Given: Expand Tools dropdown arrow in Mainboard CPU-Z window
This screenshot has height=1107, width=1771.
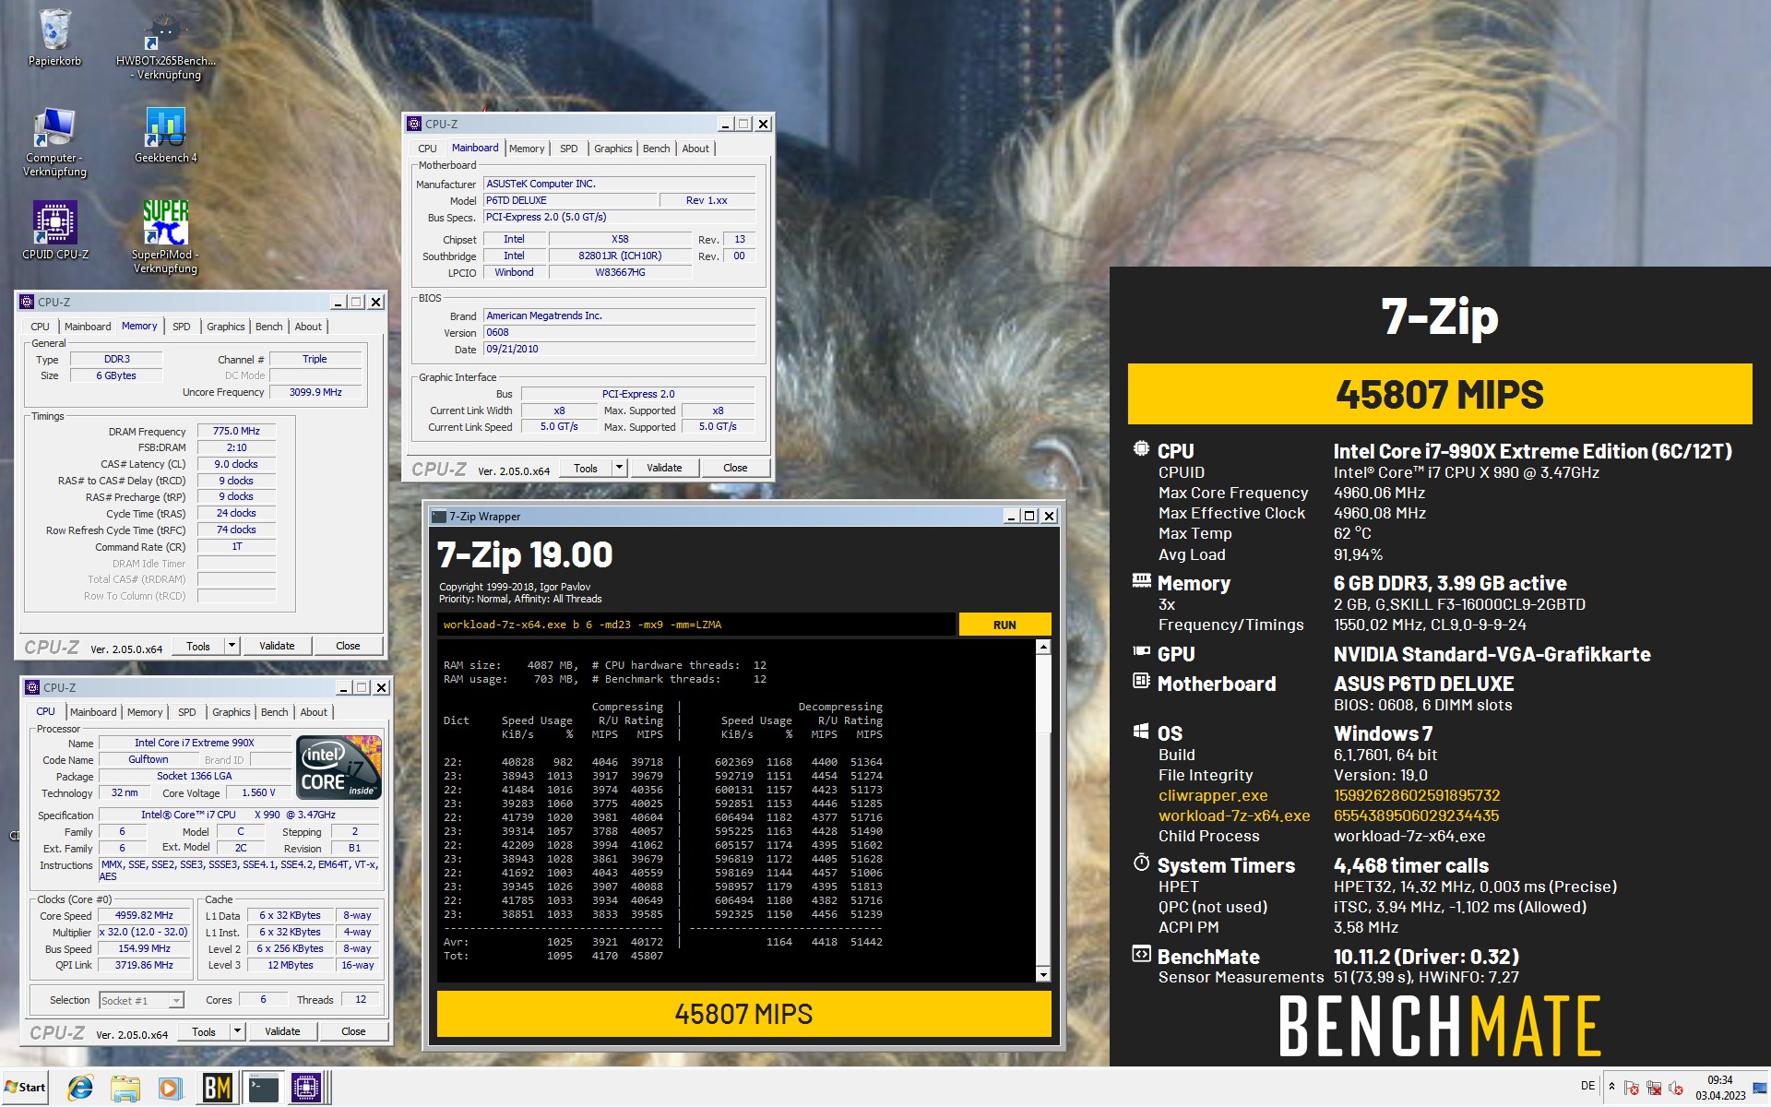Looking at the screenshot, I should click(619, 468).
